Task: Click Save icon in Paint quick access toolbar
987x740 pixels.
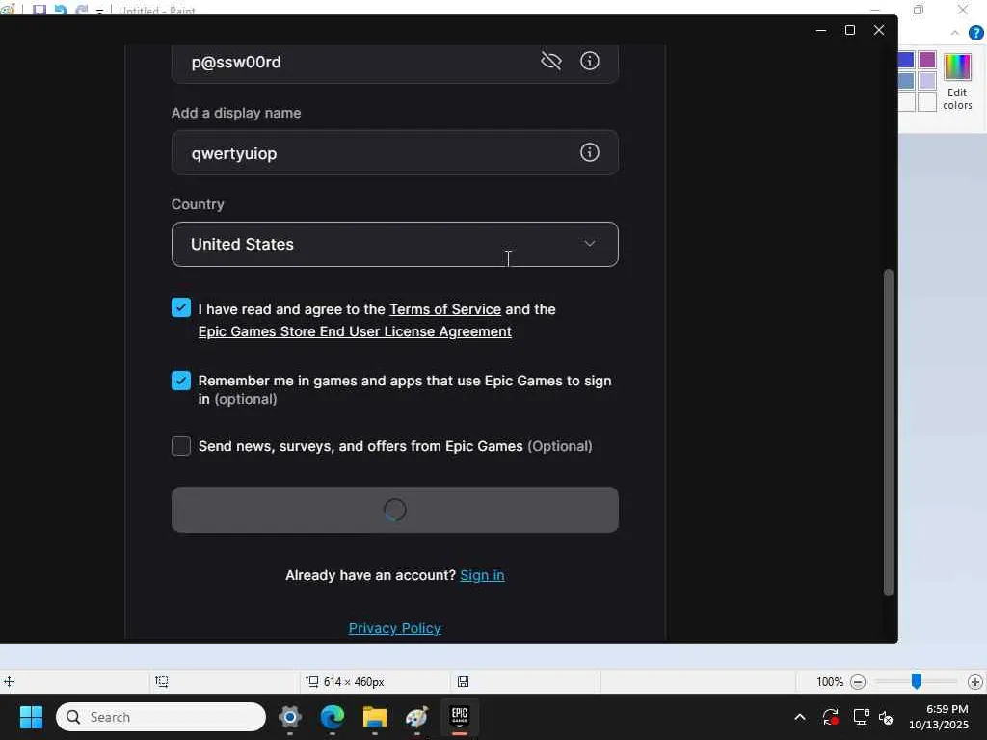Action: pyautogui.click(x=39, y=10)
